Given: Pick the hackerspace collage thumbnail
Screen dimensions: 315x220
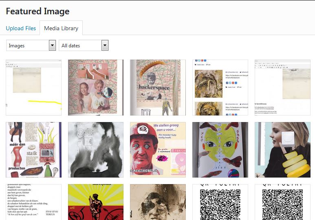Looking at the screenshot, I should (x=158, y=88).
